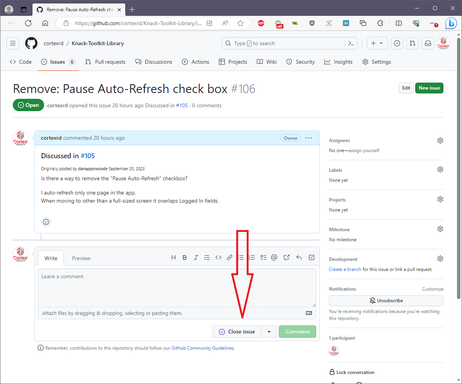
Task: Open the Cortex user avatar menu
Action: [443, 43]
